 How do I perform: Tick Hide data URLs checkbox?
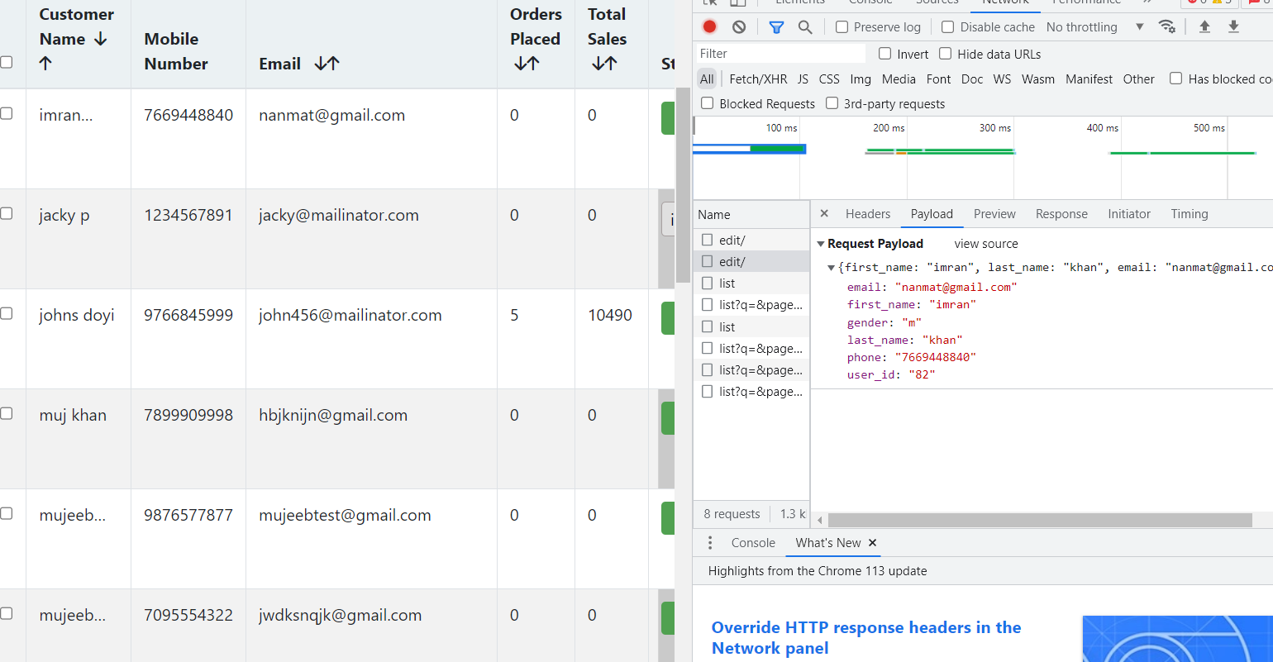point(946,54)
